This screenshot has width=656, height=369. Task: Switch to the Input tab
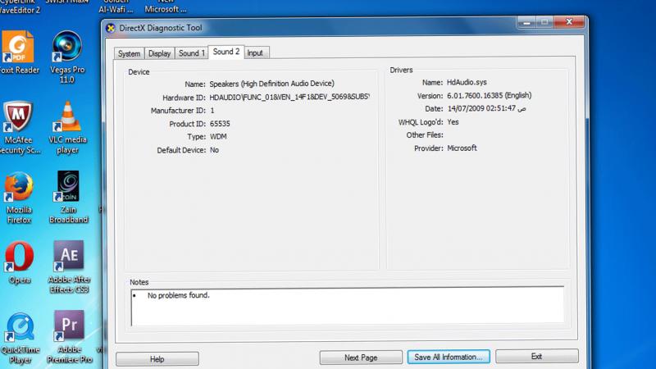click(255, 53)
